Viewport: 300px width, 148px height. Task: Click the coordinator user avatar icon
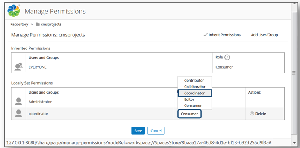pyautogui.click(x=18, y=113)
